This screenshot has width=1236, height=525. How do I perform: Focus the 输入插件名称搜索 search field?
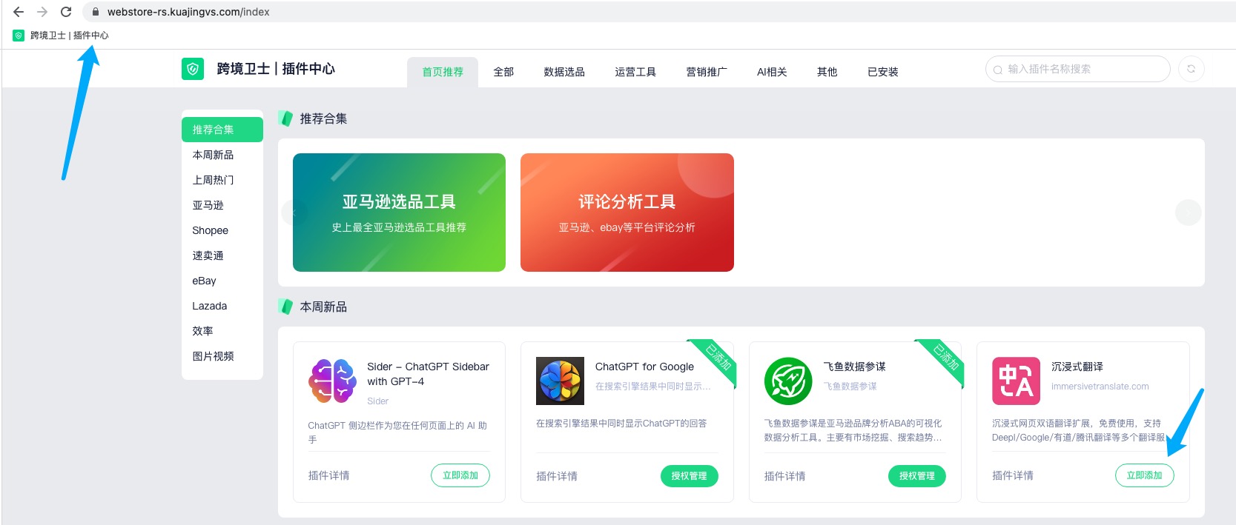[x=1077, y=69]
